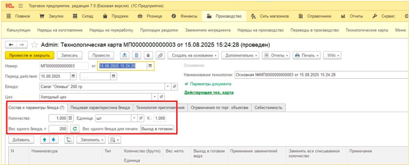
Task: Open attached files paperclip icon
Action: [160, 55]
